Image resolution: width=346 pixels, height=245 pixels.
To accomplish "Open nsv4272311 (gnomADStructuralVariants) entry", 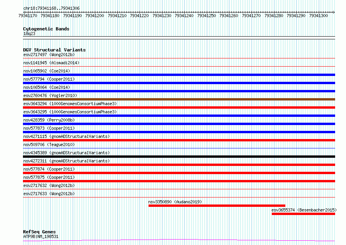I will [x=66, y=161].
